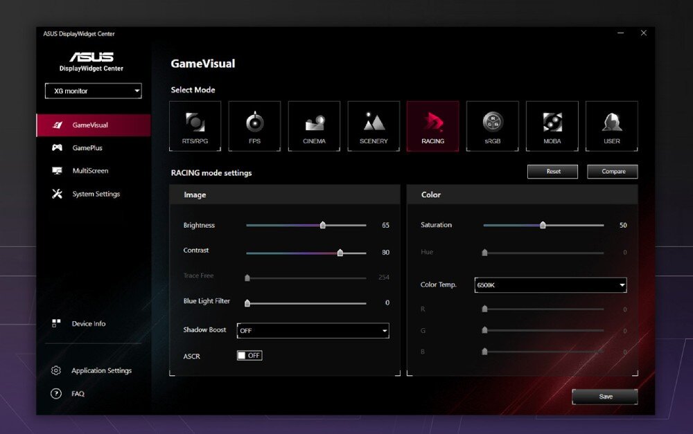This screenshot has height=434, width=693.
Task: Choose the SCENERY mode tile
Action: [374, 126]
